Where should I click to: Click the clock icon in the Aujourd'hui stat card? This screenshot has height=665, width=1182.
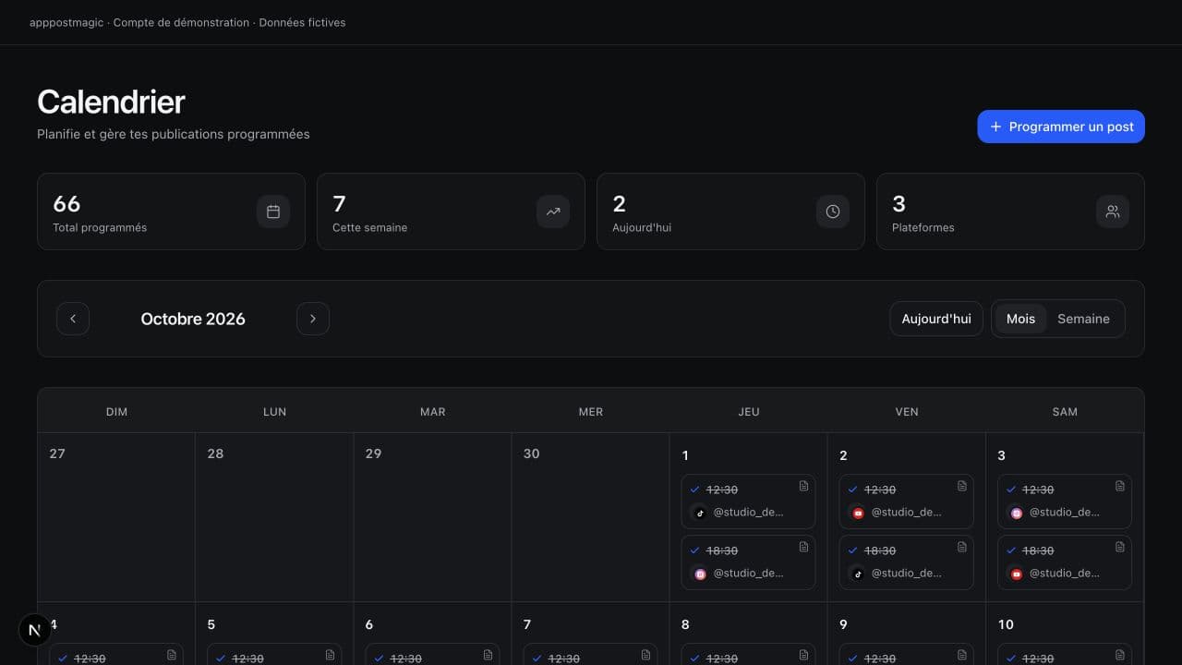click(833, 212)
